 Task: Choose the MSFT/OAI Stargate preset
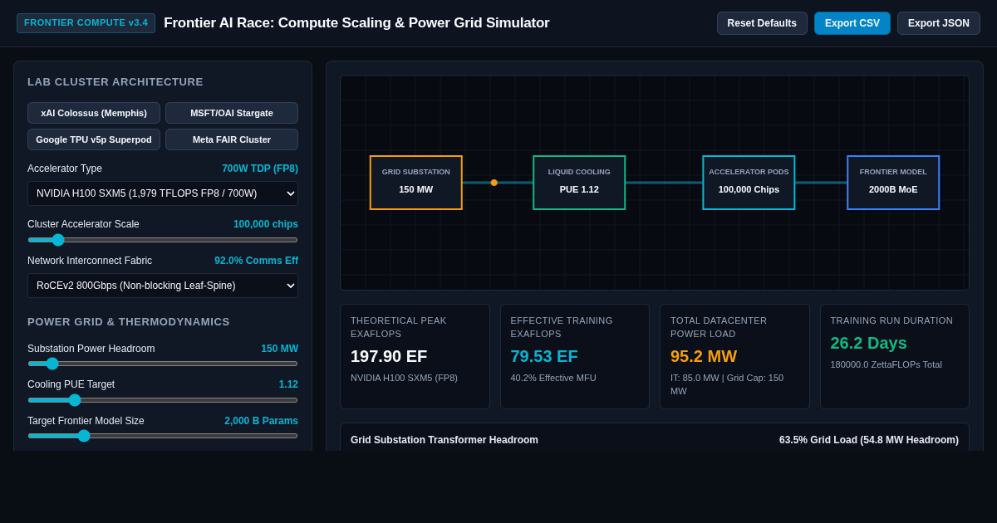pyautogui.click(x=232, y=113)
